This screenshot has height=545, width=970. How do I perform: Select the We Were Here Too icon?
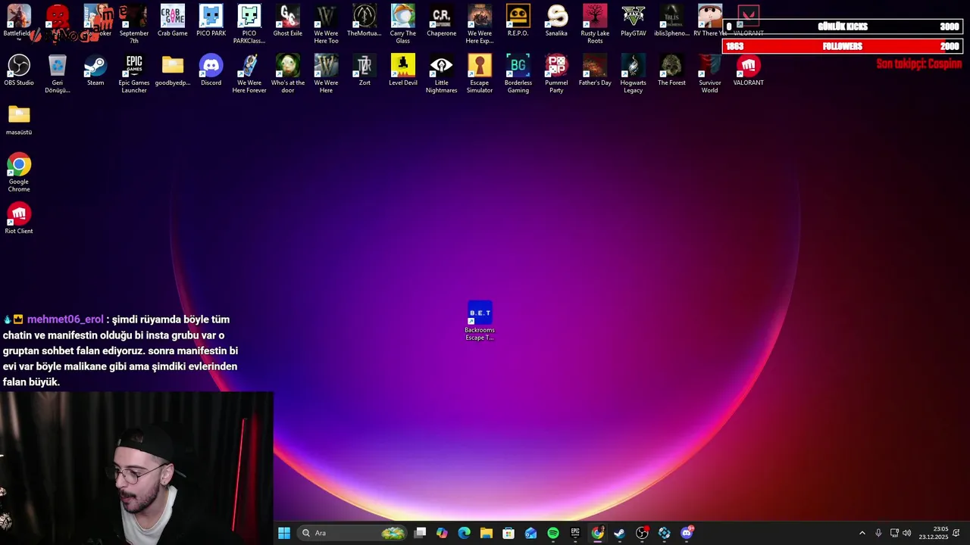pos(326,23)
